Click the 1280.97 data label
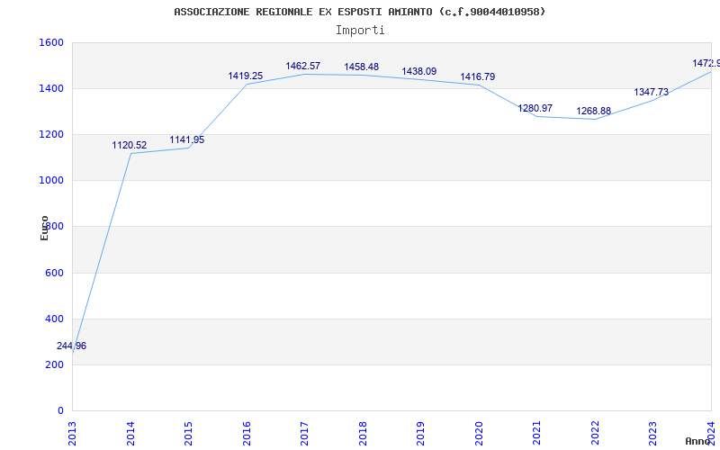Screen dimensions: 720x450 click(535, 109)
